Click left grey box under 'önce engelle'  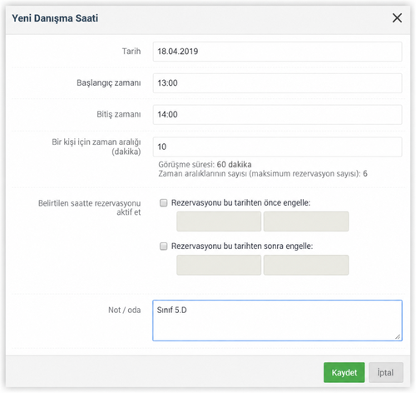tap(219, 221)
